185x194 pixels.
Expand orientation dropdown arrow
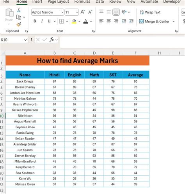[129, 12]
